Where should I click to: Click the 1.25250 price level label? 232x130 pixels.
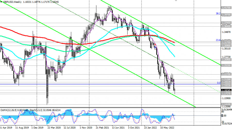click(x=226, y=65)
